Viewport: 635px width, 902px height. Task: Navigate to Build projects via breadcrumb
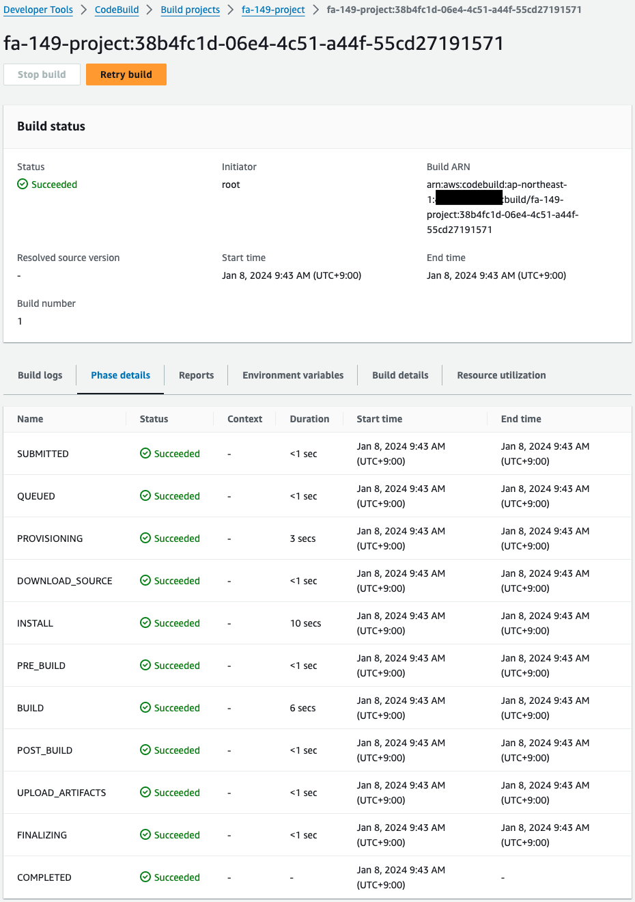pyautogui.click(x=190, y=10)
